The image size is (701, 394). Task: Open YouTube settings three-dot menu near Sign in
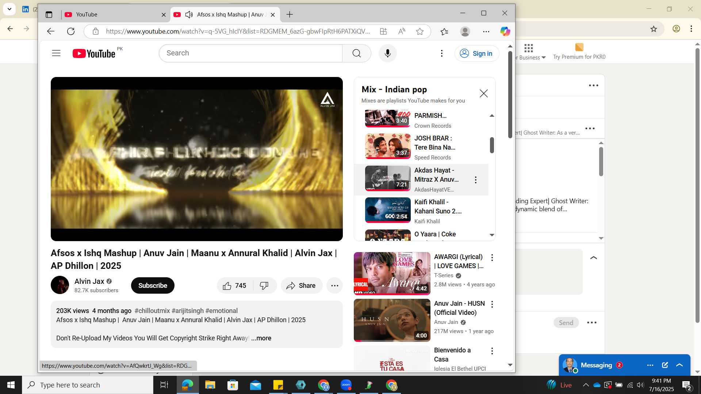(442, 53)
